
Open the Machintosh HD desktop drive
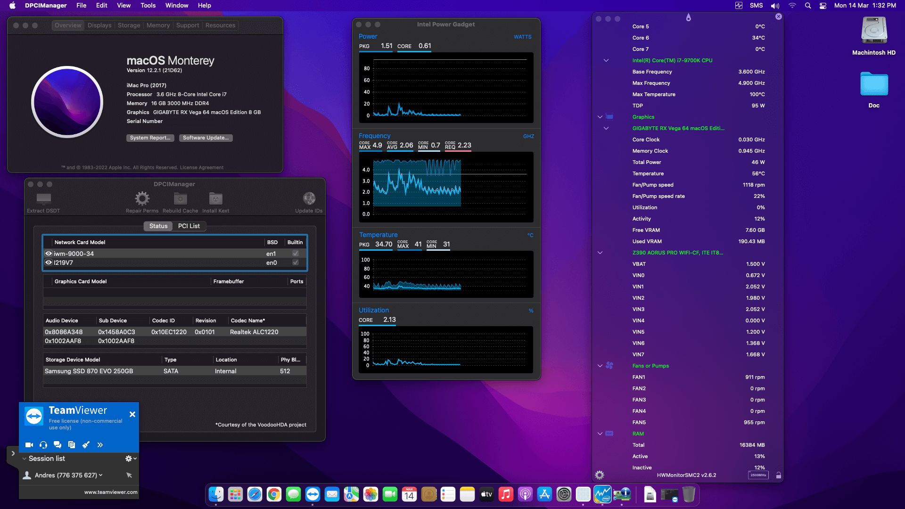(x=874, y=36)
